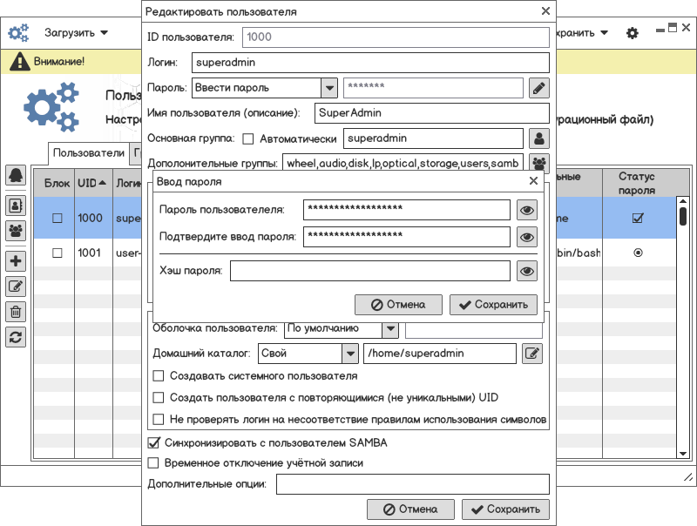Click Отмена in password dialog

pos(398,305)
